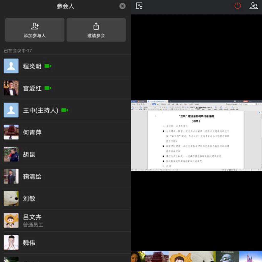Image resolution: width=262 pixels, height=262 pixels.
Task: Close the 参会人 participants panel
Action: coord(123,6)
